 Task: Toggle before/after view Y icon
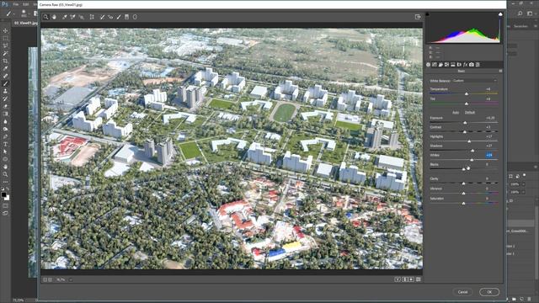point(398,279)
